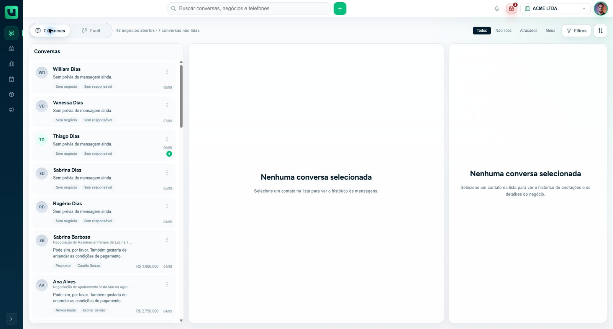
Task: Expand the sidebar with the arrow button
Action: [x=11, y=319]
